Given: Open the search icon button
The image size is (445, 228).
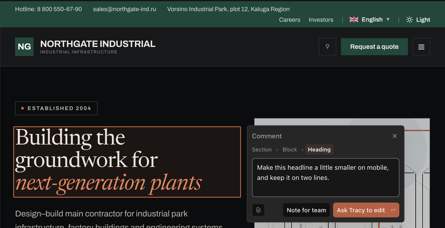Looking at the screenshot, I should (327, 47).
